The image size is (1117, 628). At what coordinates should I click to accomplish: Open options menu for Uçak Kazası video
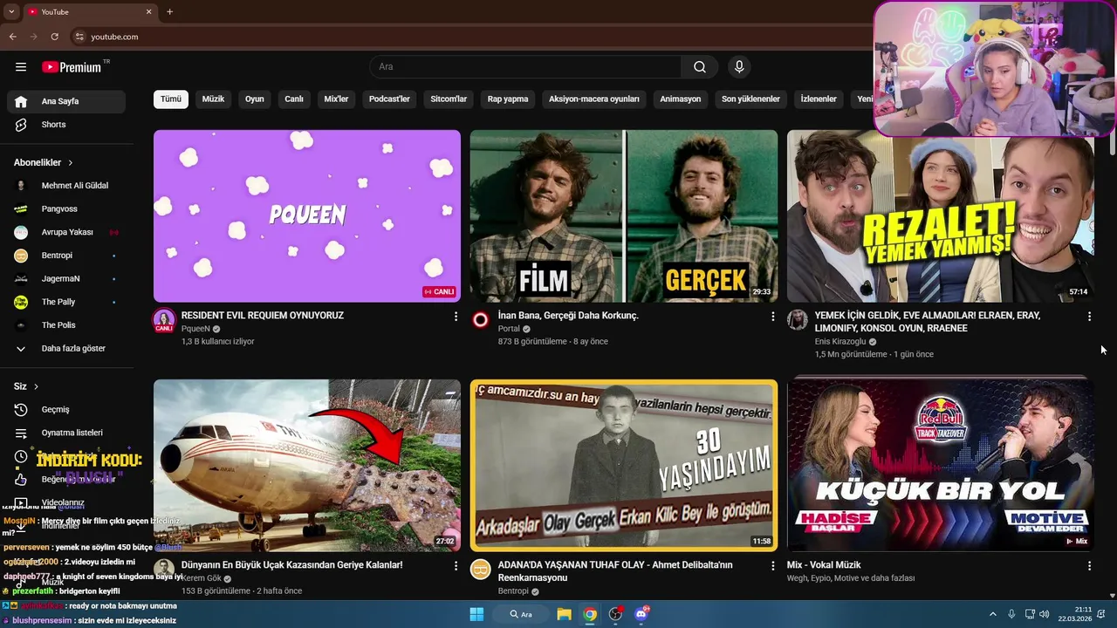(x=456, y=566)
